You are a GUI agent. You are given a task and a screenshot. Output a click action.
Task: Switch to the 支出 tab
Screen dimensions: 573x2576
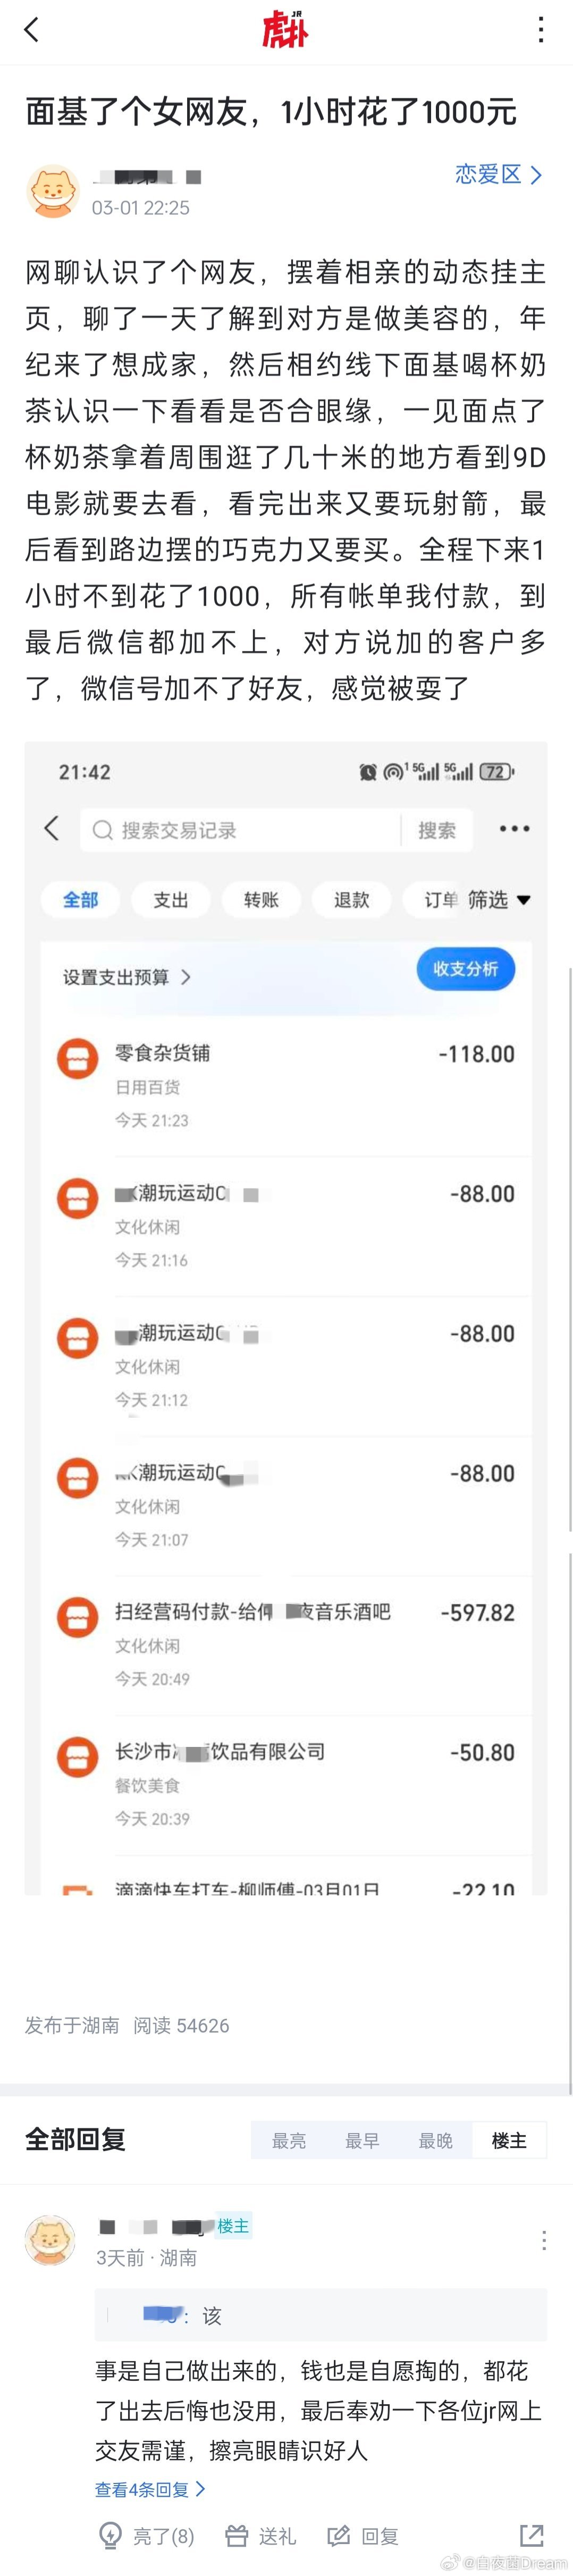[170, 899]
